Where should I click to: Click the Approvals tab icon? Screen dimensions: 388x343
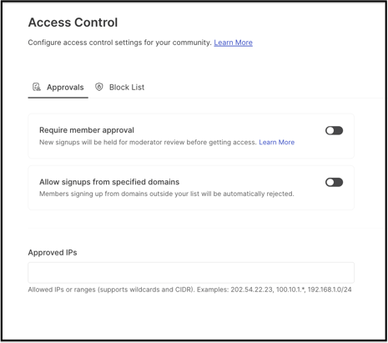click(37, 87)
